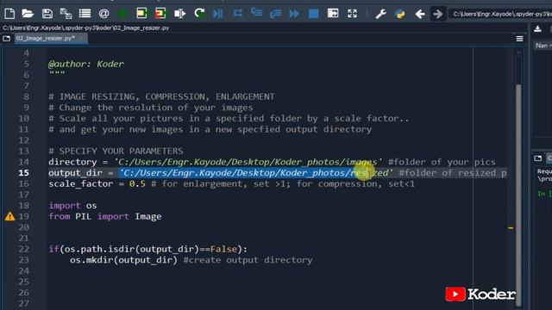Image resolution: width=552 pixels, height=310 pixels.
Task: Click 'from PIL import Image' line
Action: tap(105, 216)
